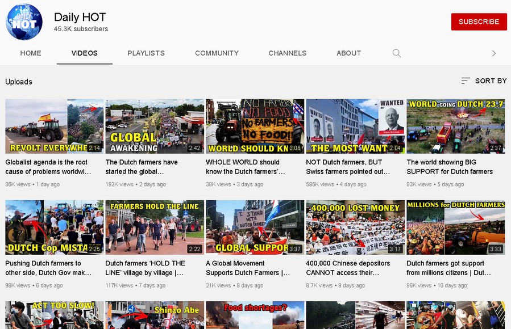Open the Playlists tab
This screenshot has height=329, width=511.
point(146,53)
